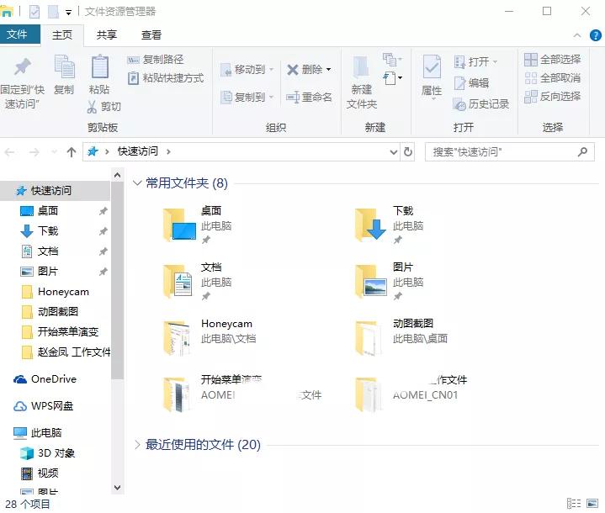Open the Properties (属性) icon
The height and width of the screenshot is (513, 605).
click(432, 71)
